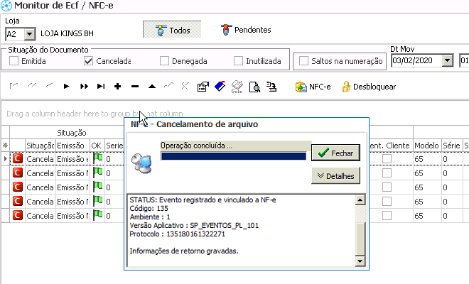Delete record with minus icon

click(135, 87)
